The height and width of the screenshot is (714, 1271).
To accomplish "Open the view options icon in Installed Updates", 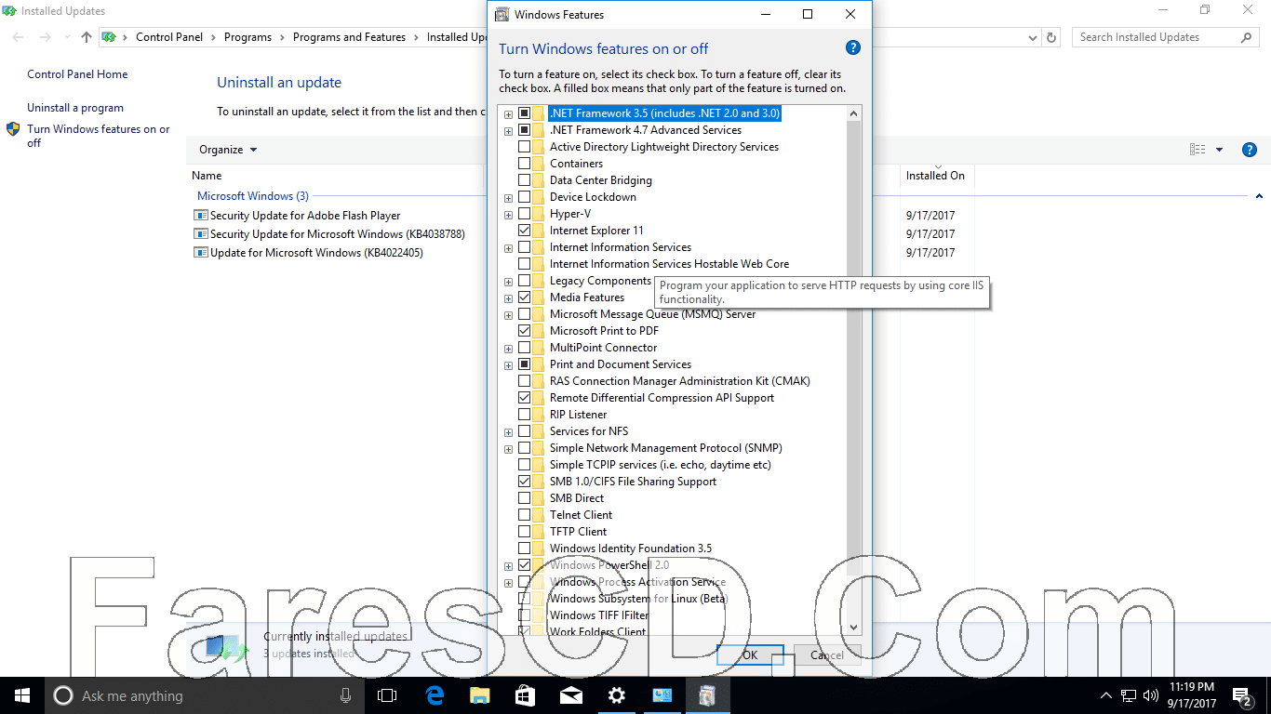I will (1197, 150).
